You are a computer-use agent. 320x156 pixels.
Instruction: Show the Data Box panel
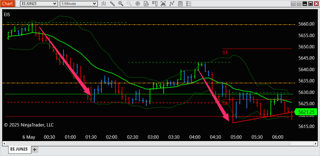[146, 3]
